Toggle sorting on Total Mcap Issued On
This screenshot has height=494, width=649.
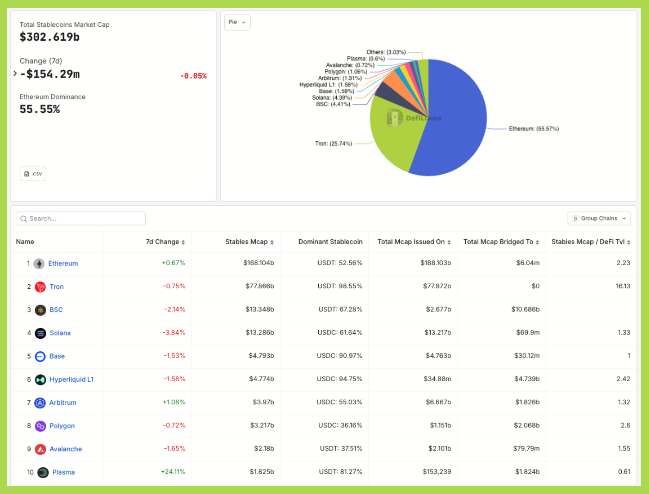[448, 242]
